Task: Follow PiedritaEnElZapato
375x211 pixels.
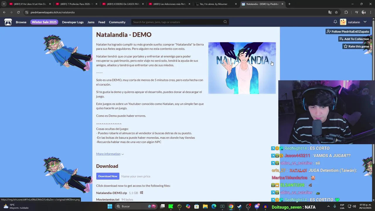Action: click(x=348, y=31)
